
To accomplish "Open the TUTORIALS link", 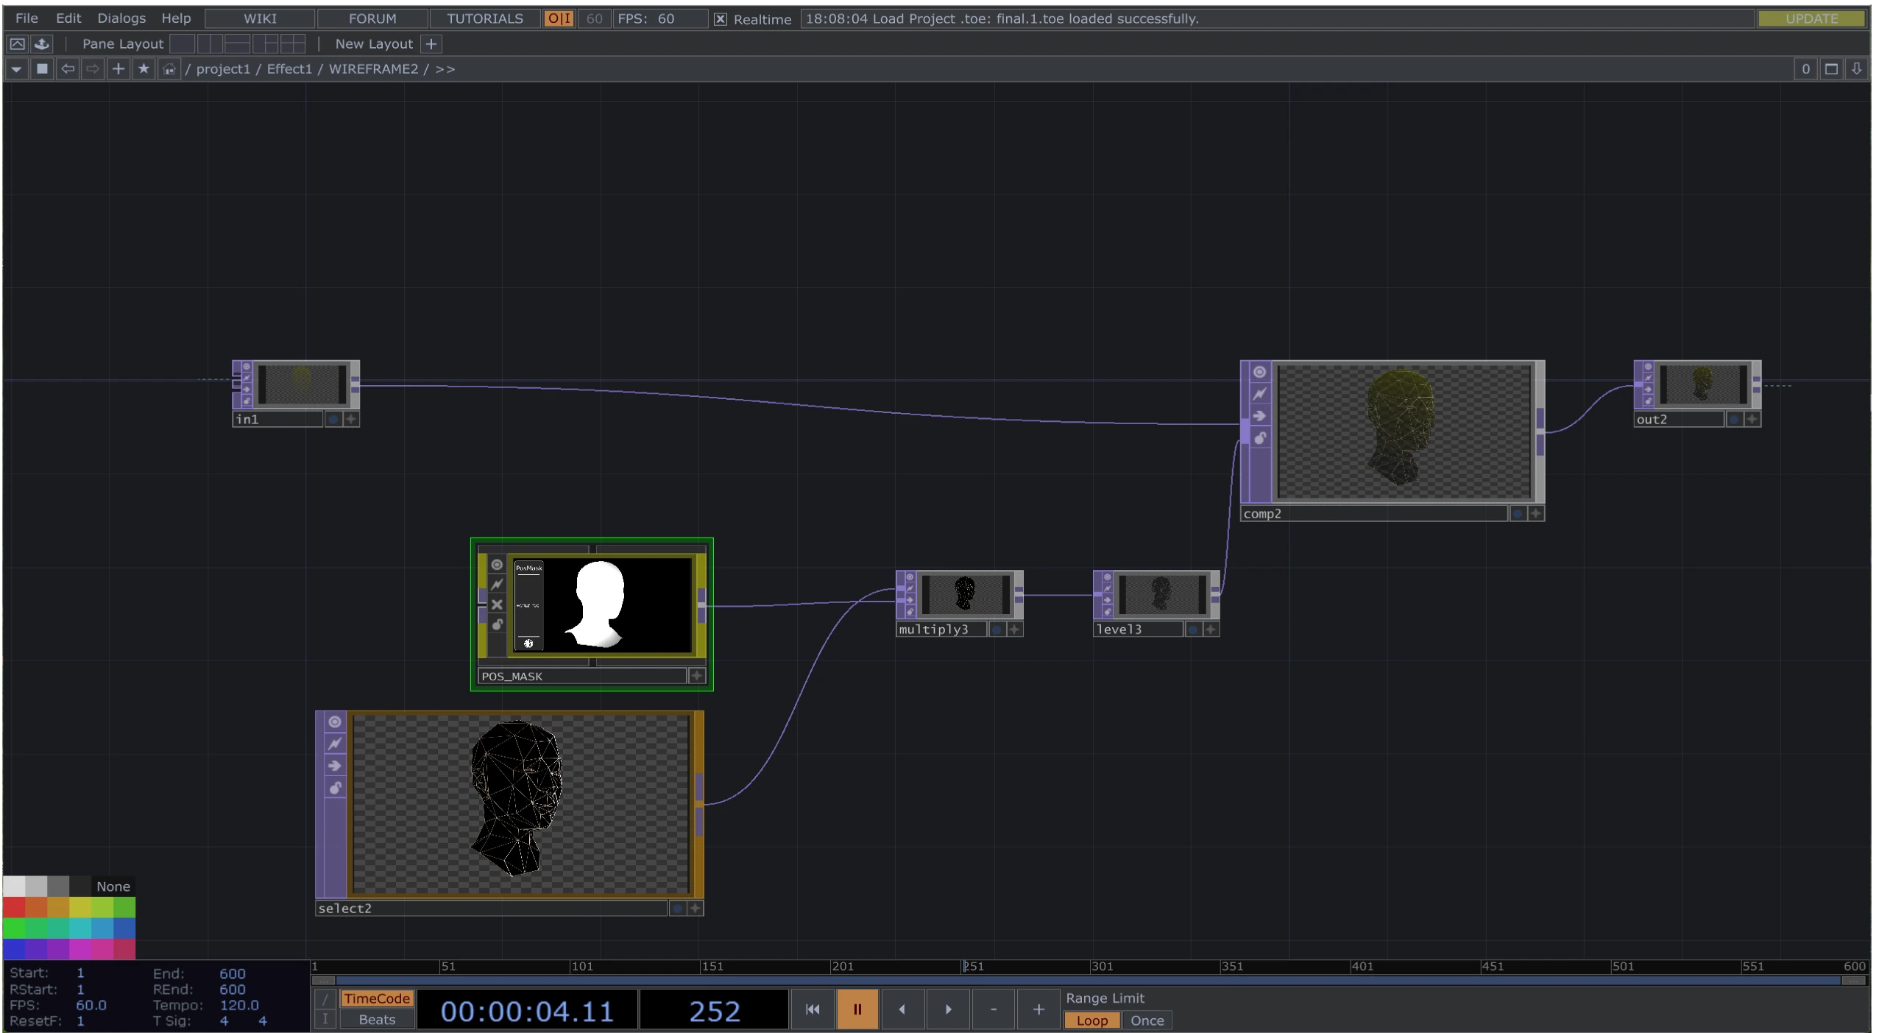I will pyautogui.click(x=485, y=18).
